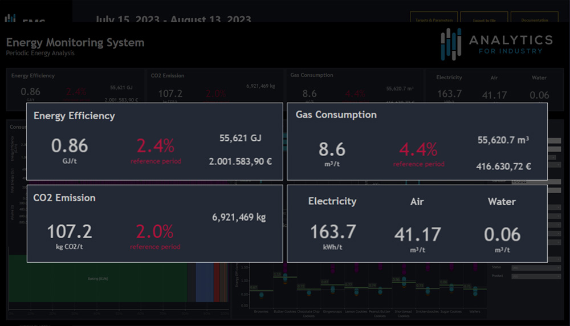Click the 2.4% reference period value

pos(154,146)
